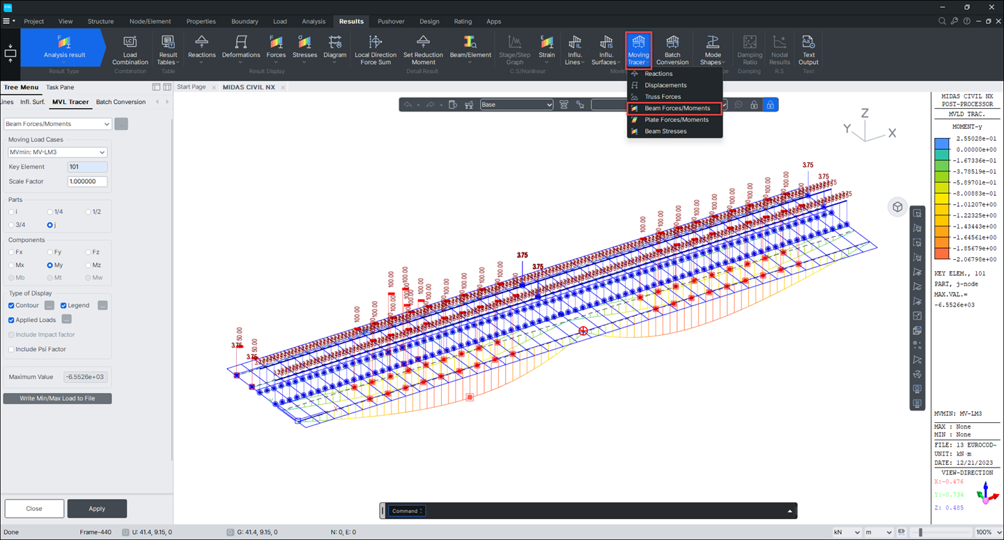Open the Diagram results tool

click(335, 50)
